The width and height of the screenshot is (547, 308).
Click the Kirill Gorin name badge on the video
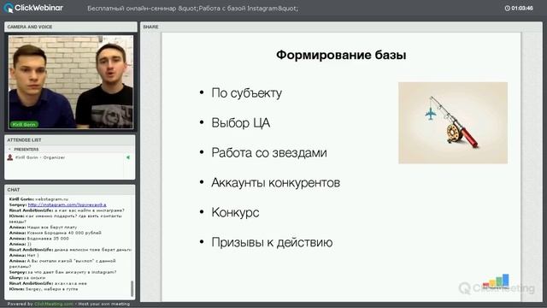pyautogui.click(x=24, y=124)
